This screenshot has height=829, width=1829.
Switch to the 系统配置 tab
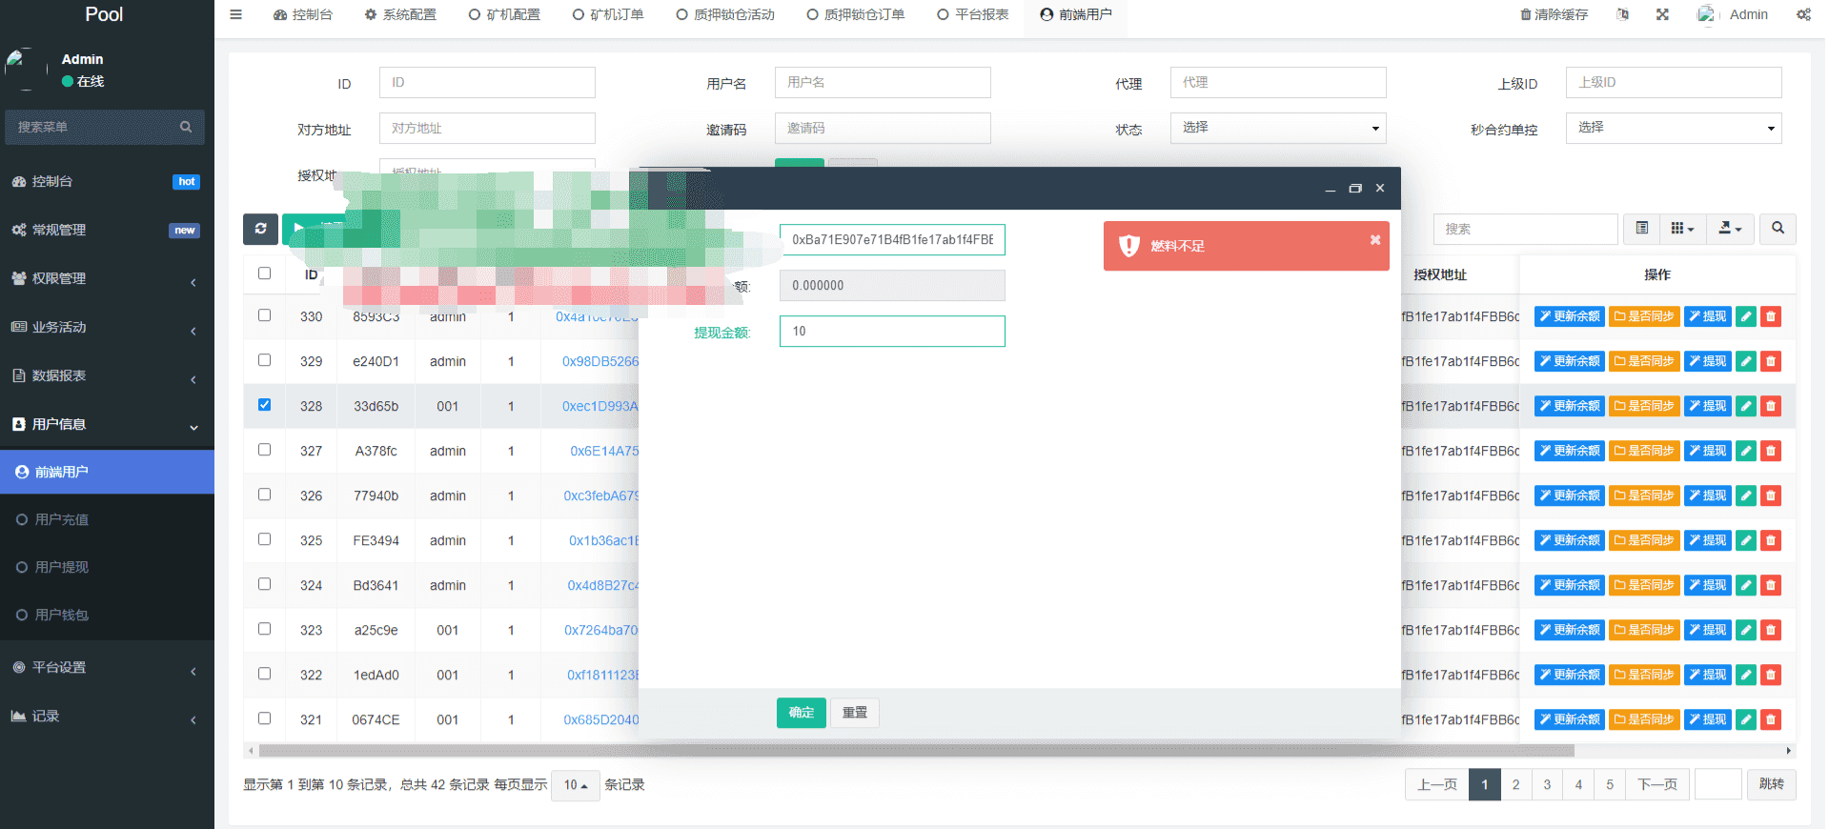click(x=400, y=14)
